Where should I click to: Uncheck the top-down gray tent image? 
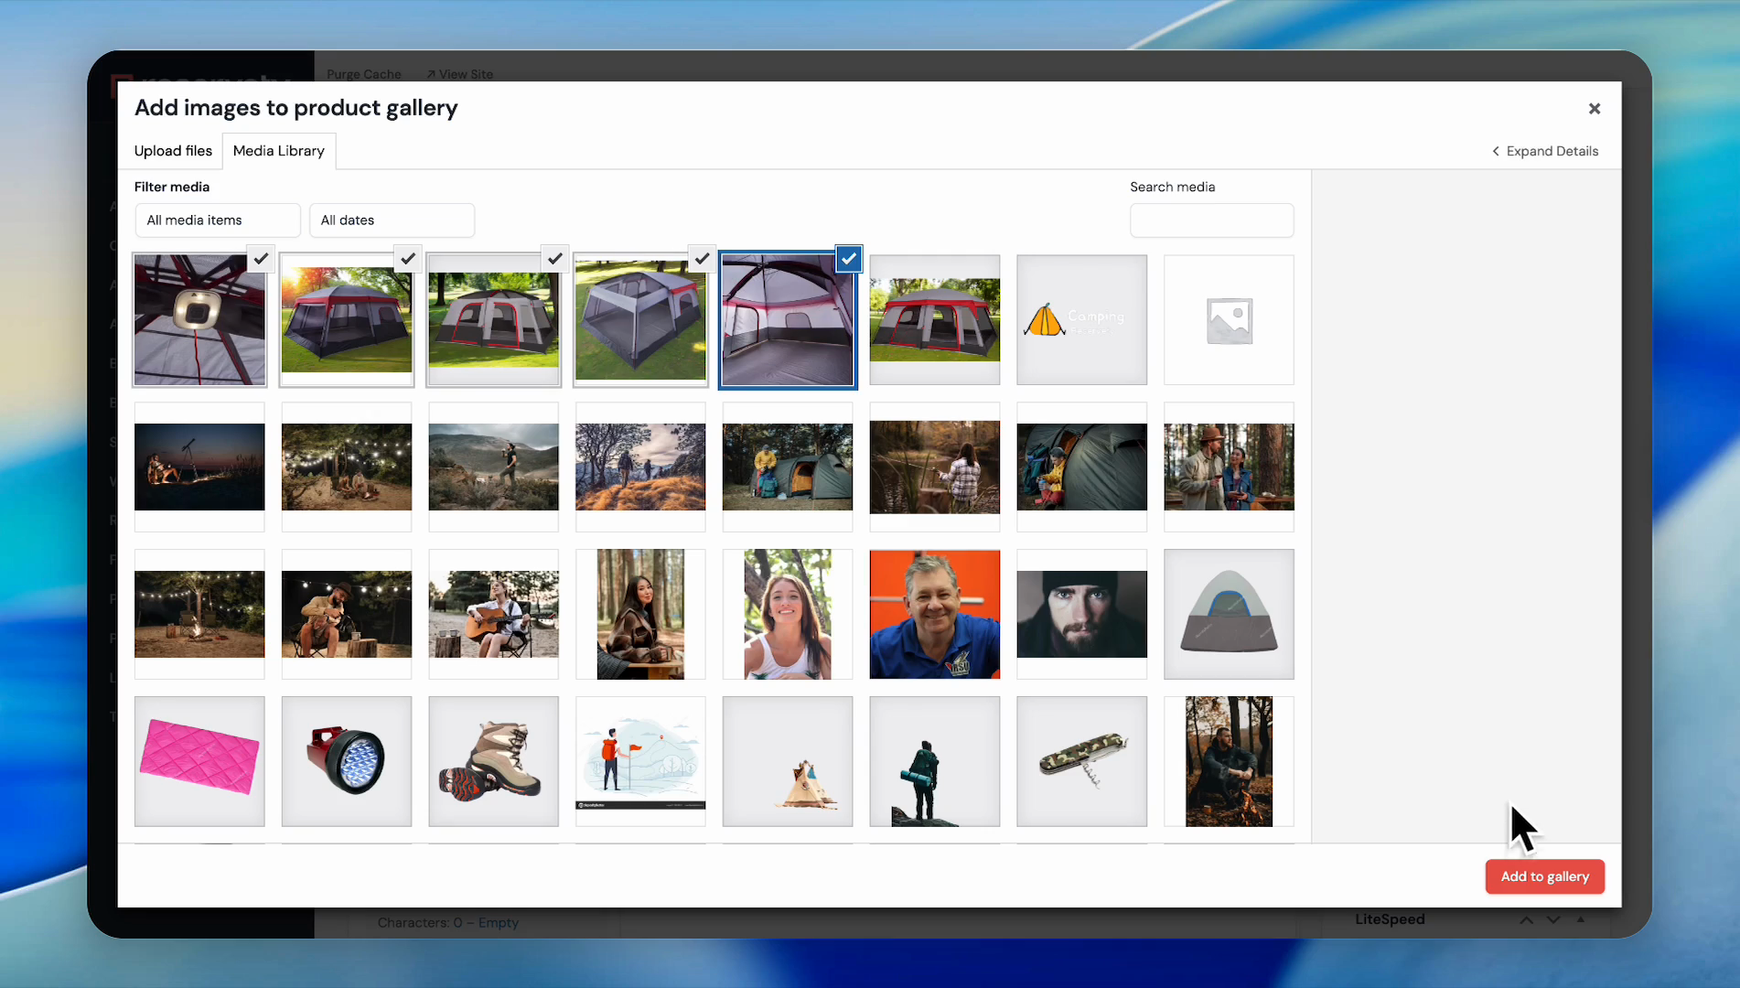(702, 259)
